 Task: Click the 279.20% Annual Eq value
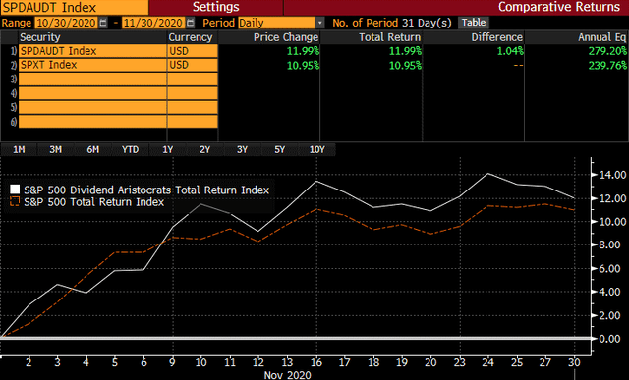607,51
